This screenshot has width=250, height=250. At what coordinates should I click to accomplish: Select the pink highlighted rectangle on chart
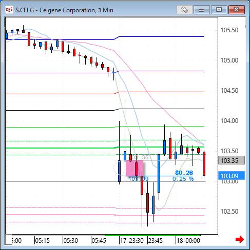click(134, 168)
